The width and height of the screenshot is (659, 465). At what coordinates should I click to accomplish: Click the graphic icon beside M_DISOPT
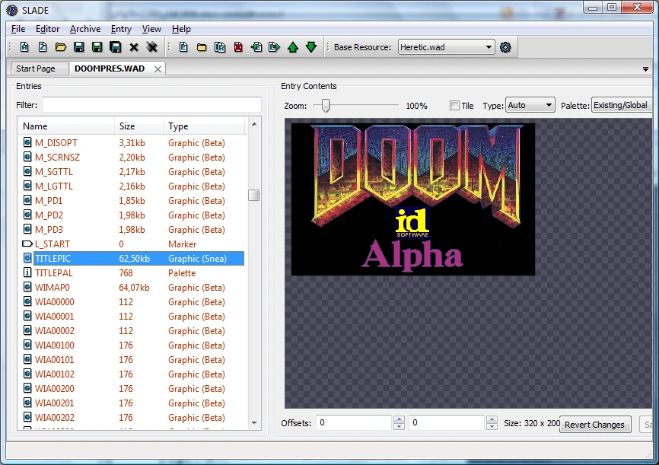27,142
